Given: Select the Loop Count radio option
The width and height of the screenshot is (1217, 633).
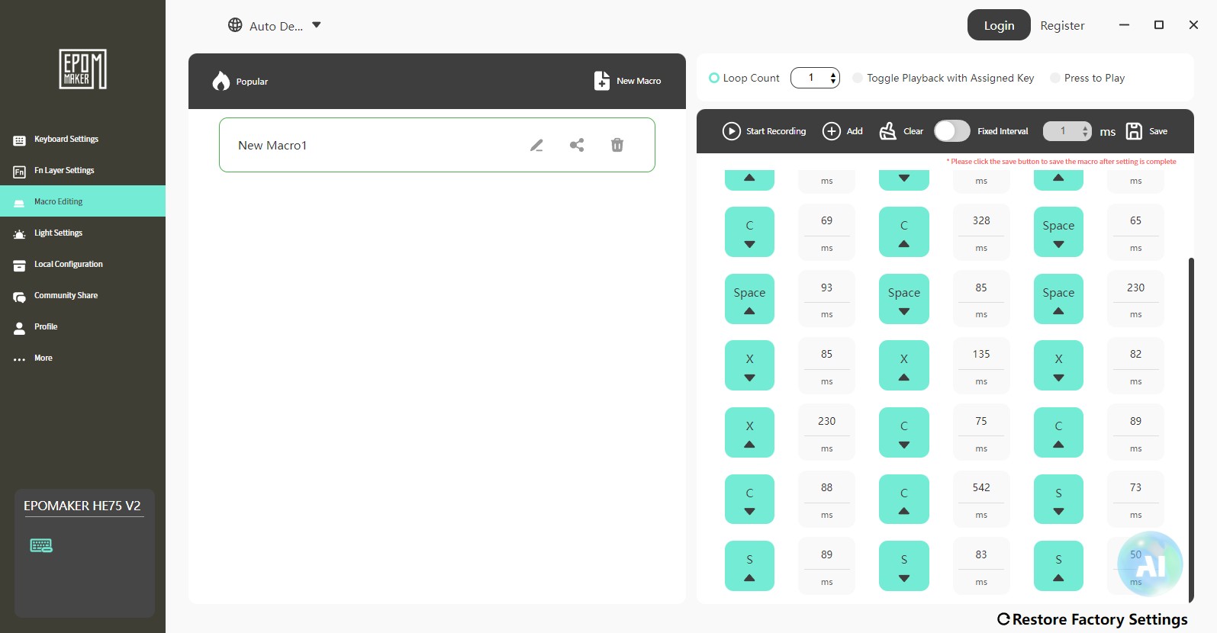Looking at the screenshot, I should (714, 78).
